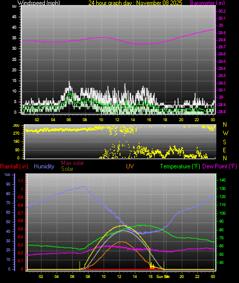This screenshot has width=239, height=283.
Task: Select the 0.5 rainfall axis value
Action: coord(21,229)
